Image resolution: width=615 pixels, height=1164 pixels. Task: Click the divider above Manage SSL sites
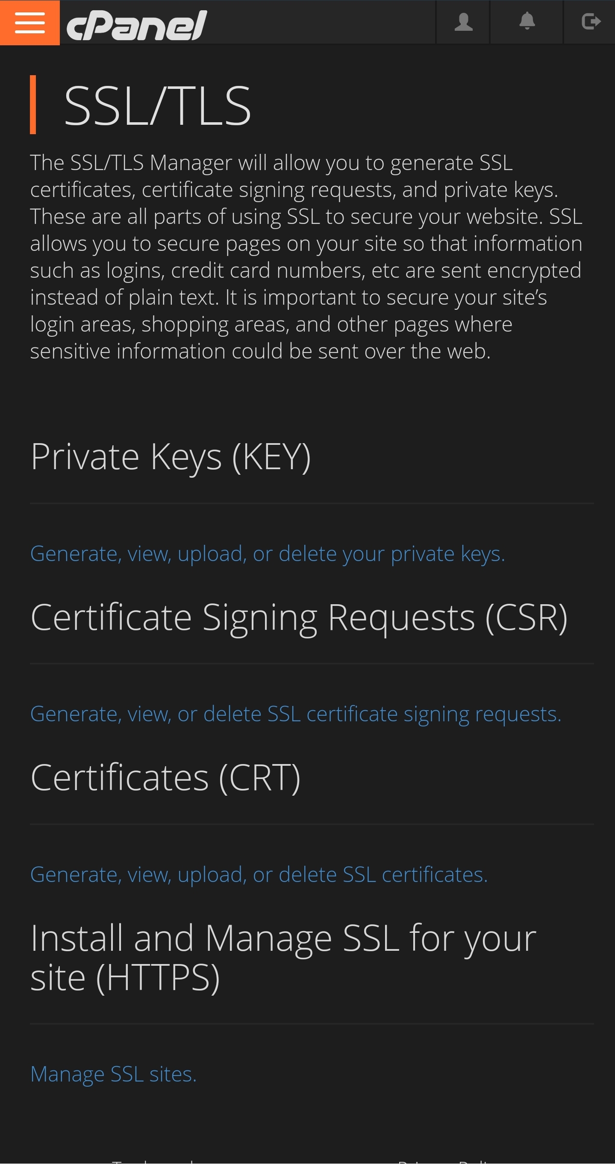pyautogui.click(x=312, y=1024)
